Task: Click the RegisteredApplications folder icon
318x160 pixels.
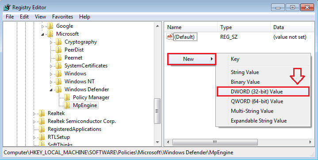Action: (x=42, y=129)
